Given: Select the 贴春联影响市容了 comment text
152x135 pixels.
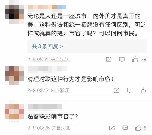Looking at the screenshot, I should (53, 116).
